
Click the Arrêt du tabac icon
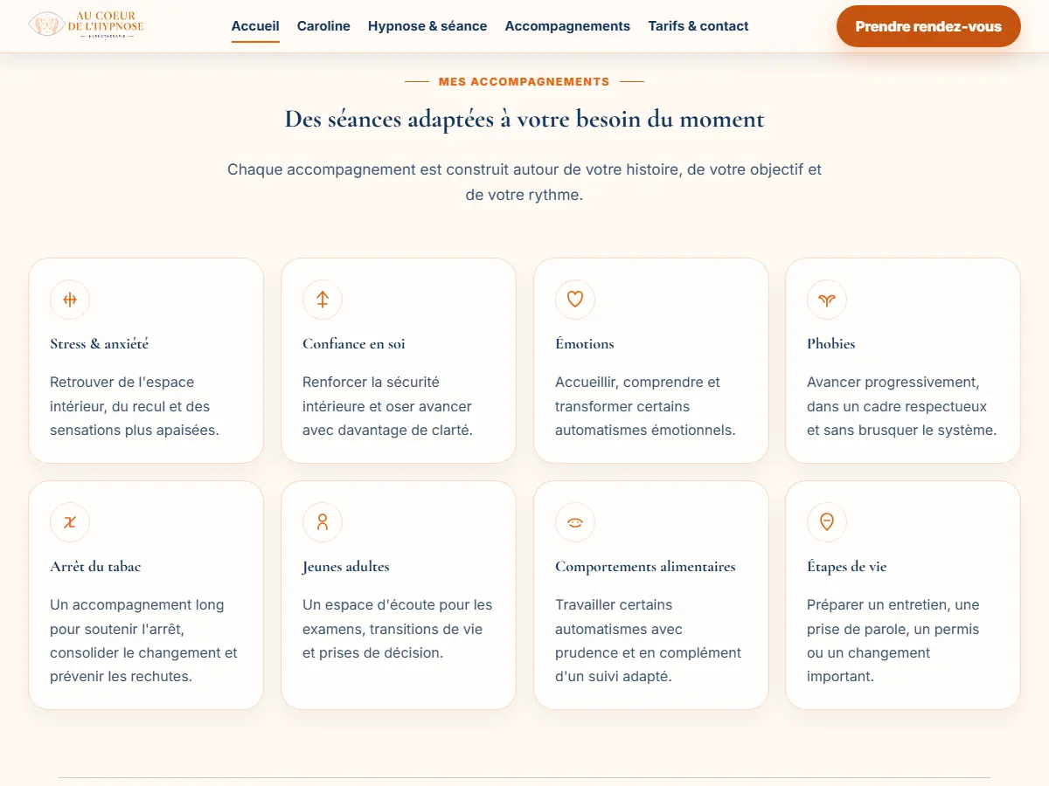click(70, 522)
